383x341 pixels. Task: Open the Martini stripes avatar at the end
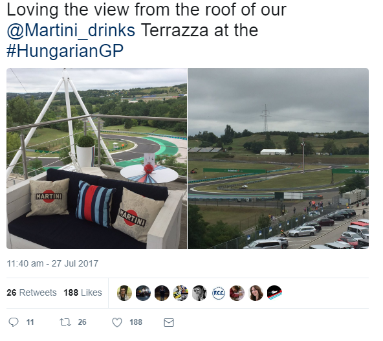coord(274,293)
